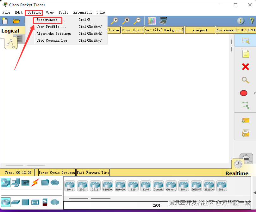Image resolution: width=256 pixels, height=212 pixels.
Task: Choose User Profile menu entry
Action: 67,27
